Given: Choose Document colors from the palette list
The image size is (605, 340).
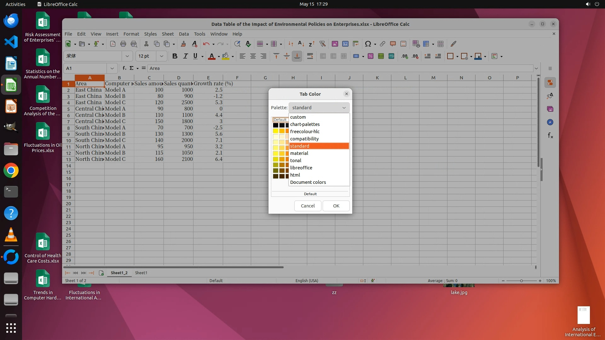Looking at the screenshot, I should tap(308, 182).
